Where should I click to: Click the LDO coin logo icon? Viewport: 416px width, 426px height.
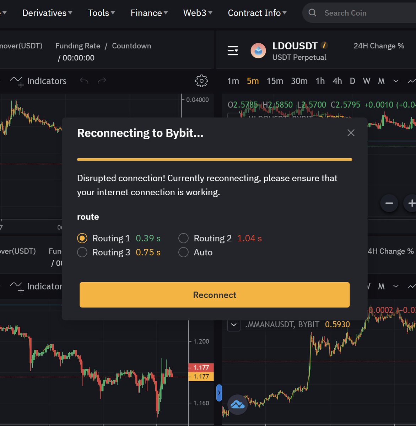pos(258,51)
